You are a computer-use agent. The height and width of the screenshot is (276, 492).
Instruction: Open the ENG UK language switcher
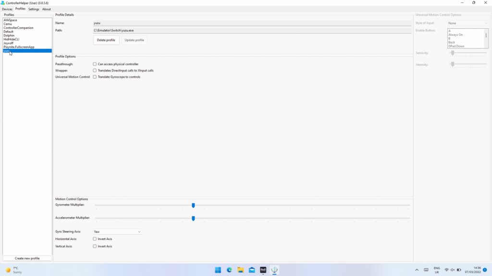(437, 270)
